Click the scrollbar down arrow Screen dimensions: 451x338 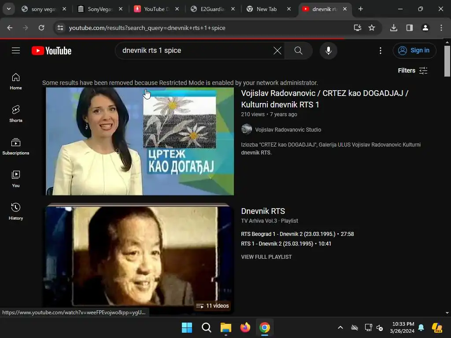447,313
